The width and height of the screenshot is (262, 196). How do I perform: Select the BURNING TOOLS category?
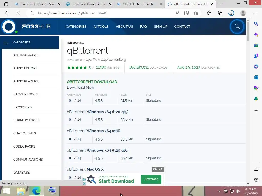click(26, 120)
